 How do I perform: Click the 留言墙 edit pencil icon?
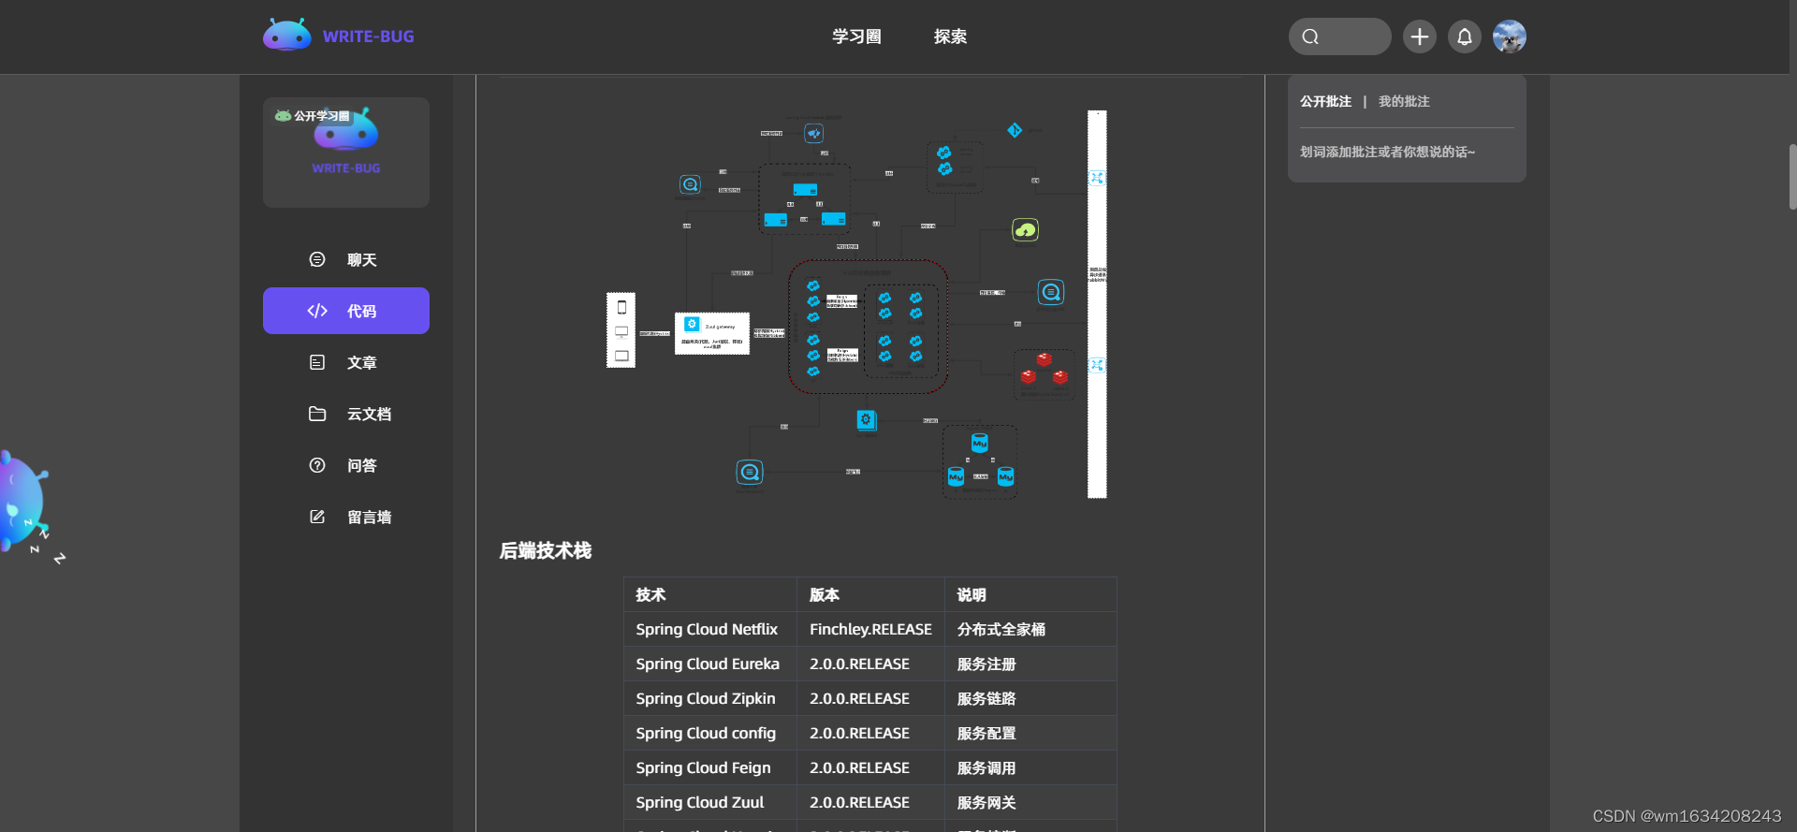[317, 517]
